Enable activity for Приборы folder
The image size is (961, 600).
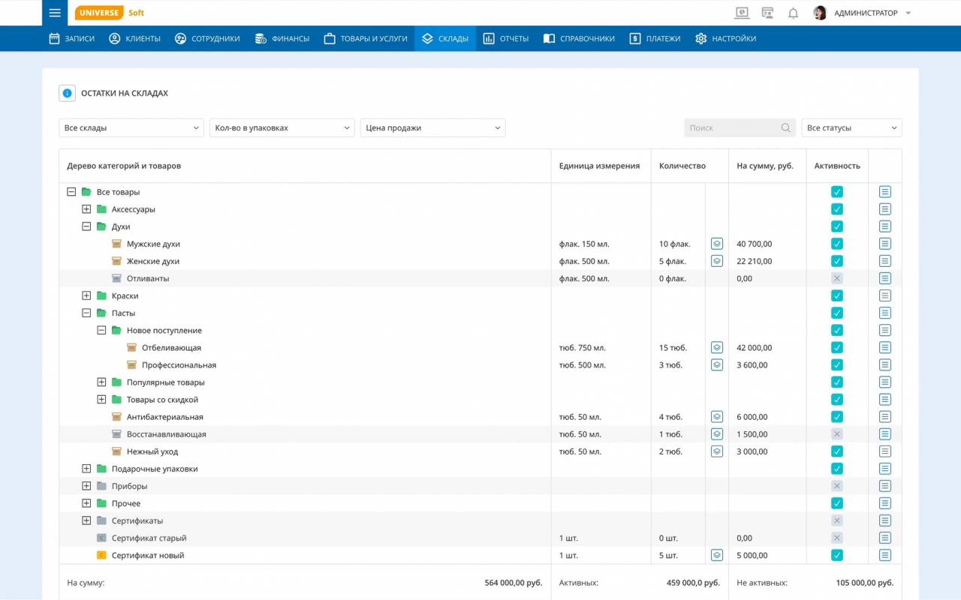(x=837, y=486)
